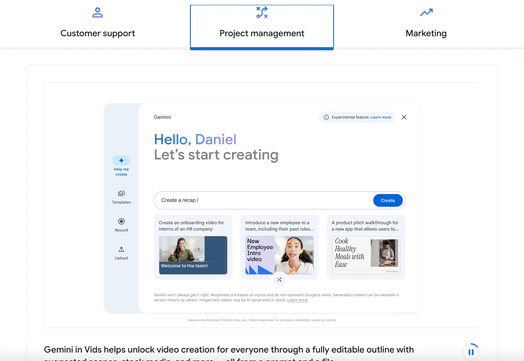Click the Create a recap prompt field

pyautogui.click(x=262, y=200)
